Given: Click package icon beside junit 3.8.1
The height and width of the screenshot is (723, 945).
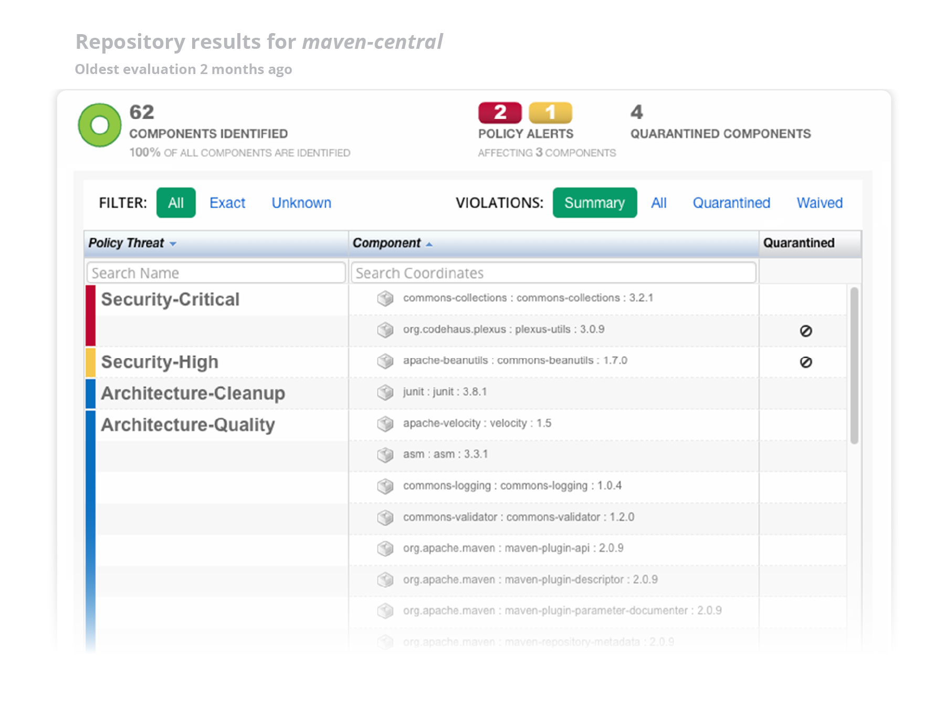Looking at the screenshot, I should 385,392.
